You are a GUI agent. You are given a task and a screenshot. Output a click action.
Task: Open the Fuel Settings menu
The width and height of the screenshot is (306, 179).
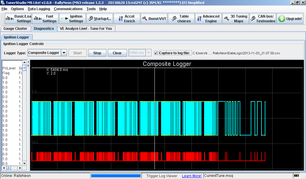[x=45, y=18]
